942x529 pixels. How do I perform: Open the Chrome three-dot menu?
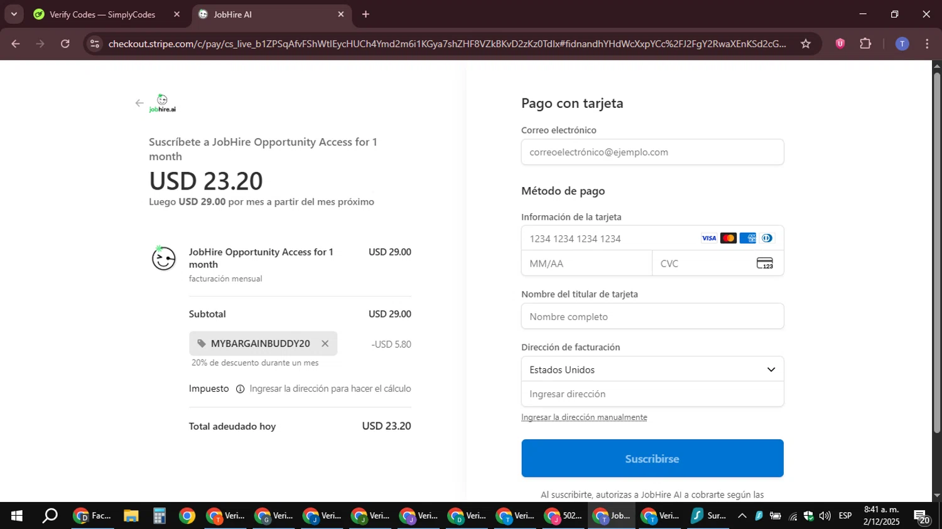point(927,44)
